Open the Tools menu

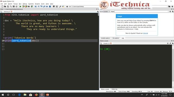tap(43, 4)
